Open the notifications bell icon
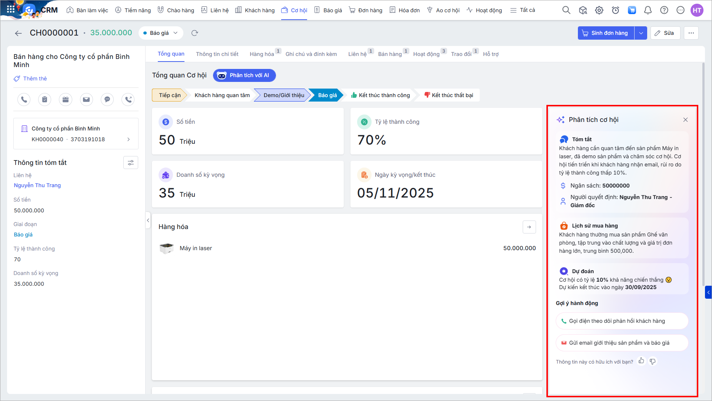The image size is (712, 401). pos(648,10)
